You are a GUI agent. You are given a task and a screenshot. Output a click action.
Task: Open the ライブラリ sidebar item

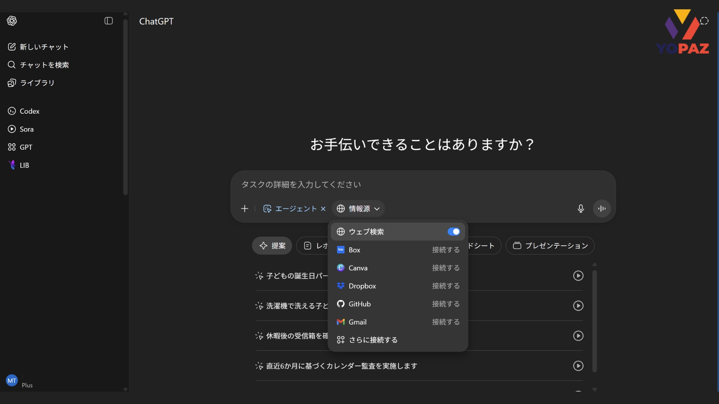[31, 83]
